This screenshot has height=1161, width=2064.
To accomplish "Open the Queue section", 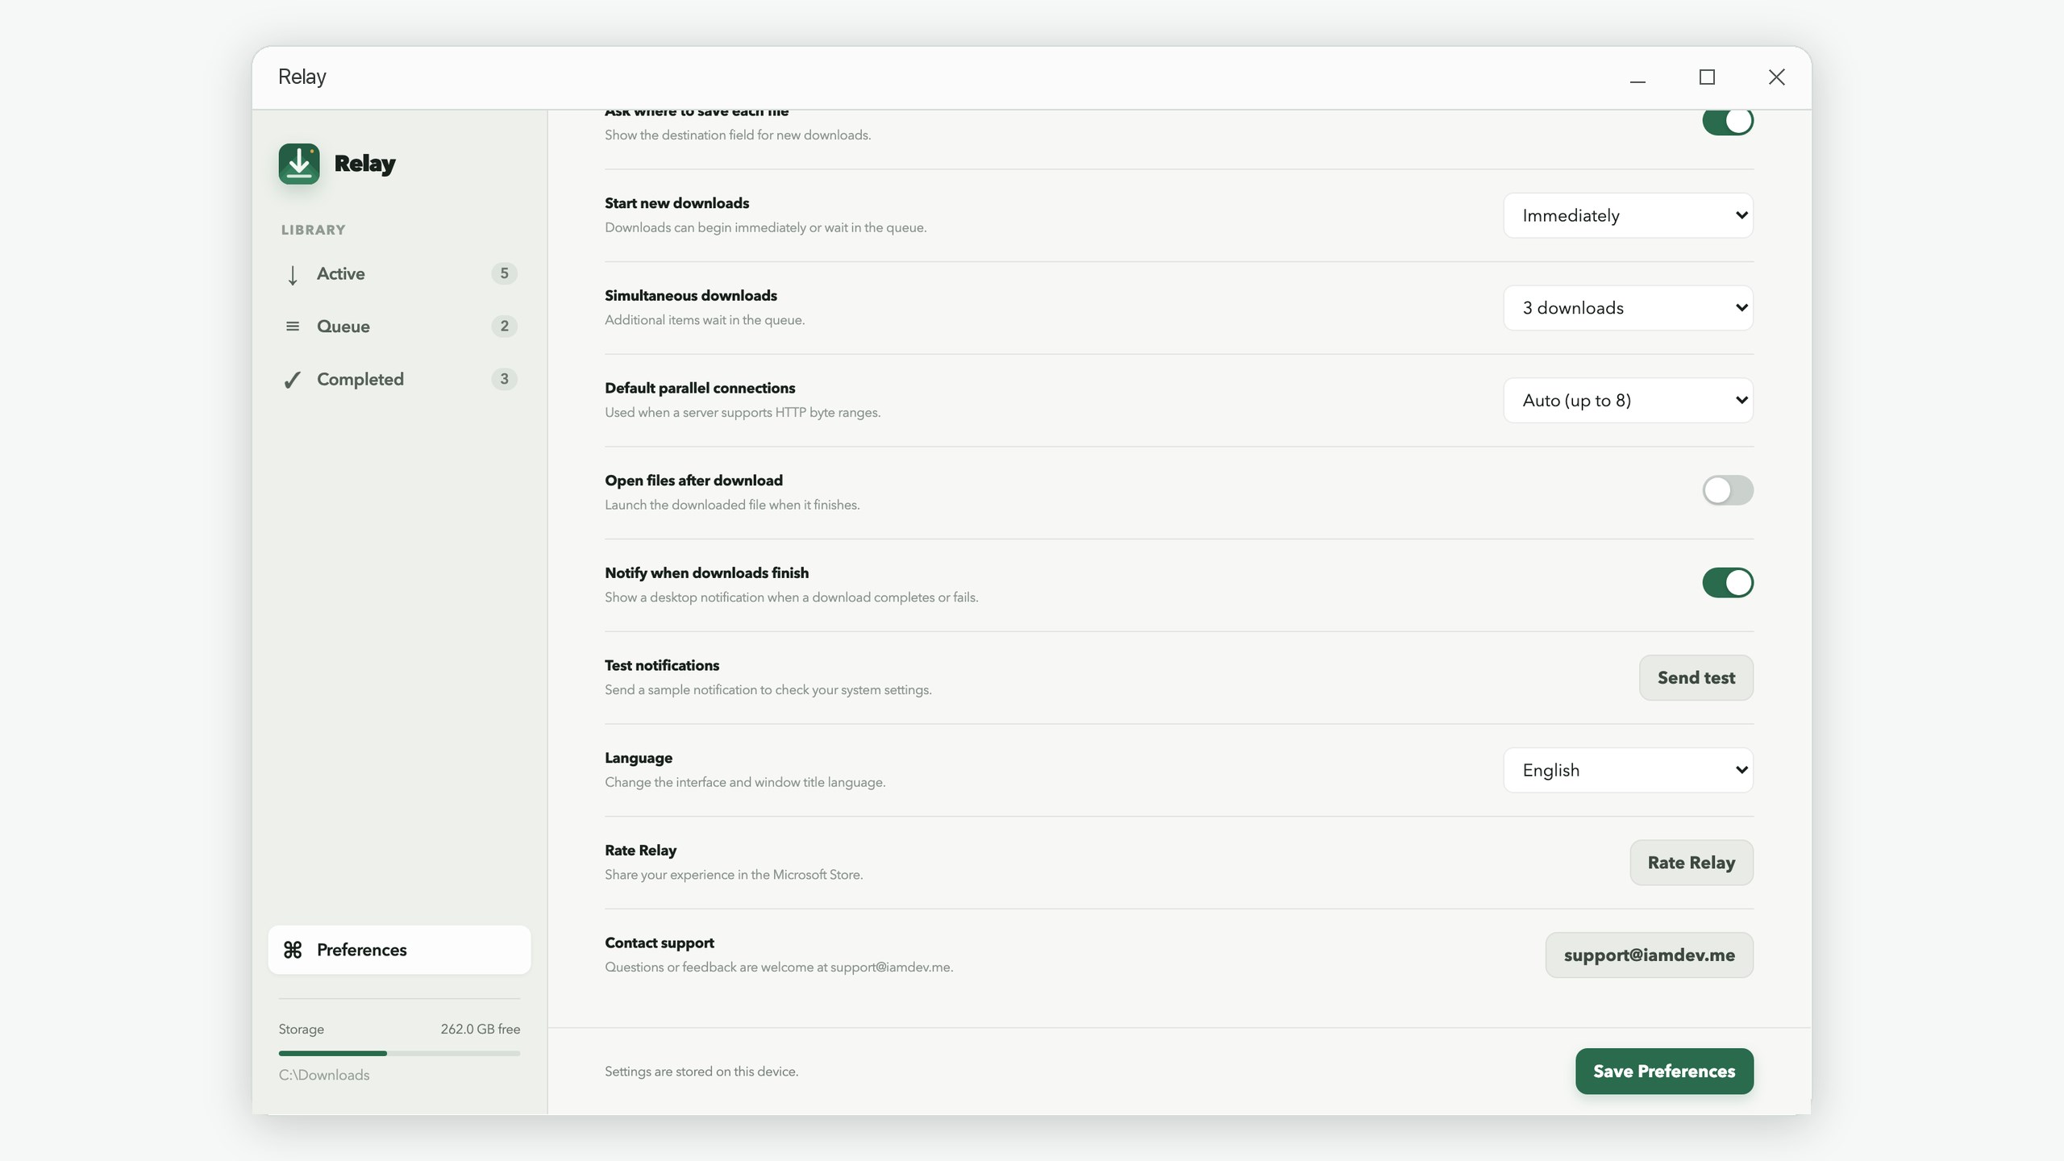I will pos(399,327).
